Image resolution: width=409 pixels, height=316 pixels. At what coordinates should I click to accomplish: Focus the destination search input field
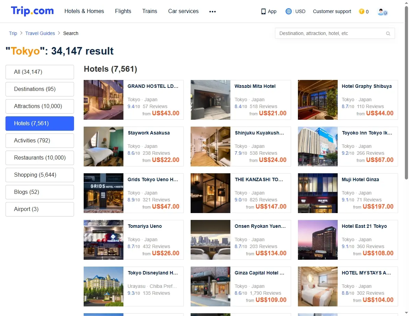click(x=335, y=33)
